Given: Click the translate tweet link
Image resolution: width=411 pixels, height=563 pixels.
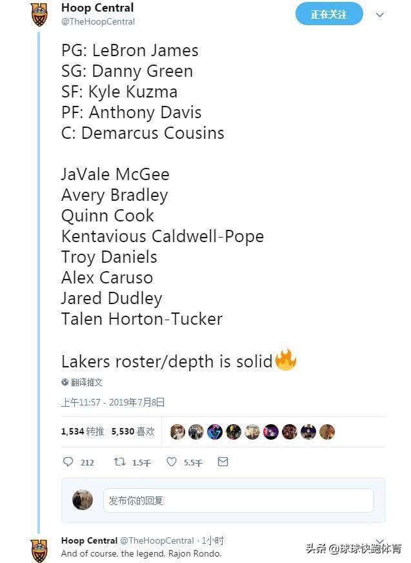Looking at the screenshot, I should tap(87, 382).
